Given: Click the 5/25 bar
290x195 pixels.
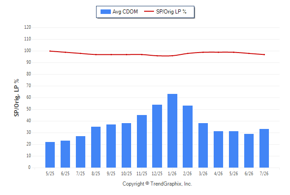Looking at the screenshot, I should (50, 155).
